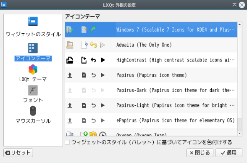Image resolution: width=247 pixels, height=163 pixels.
Task: Select Windows 7 Scalable 7 Icons theme
Action: tap(151, 29)
